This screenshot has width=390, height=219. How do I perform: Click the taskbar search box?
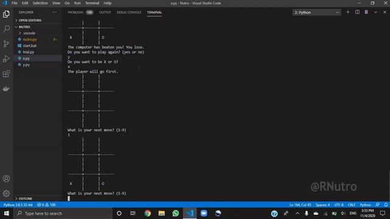63,214
